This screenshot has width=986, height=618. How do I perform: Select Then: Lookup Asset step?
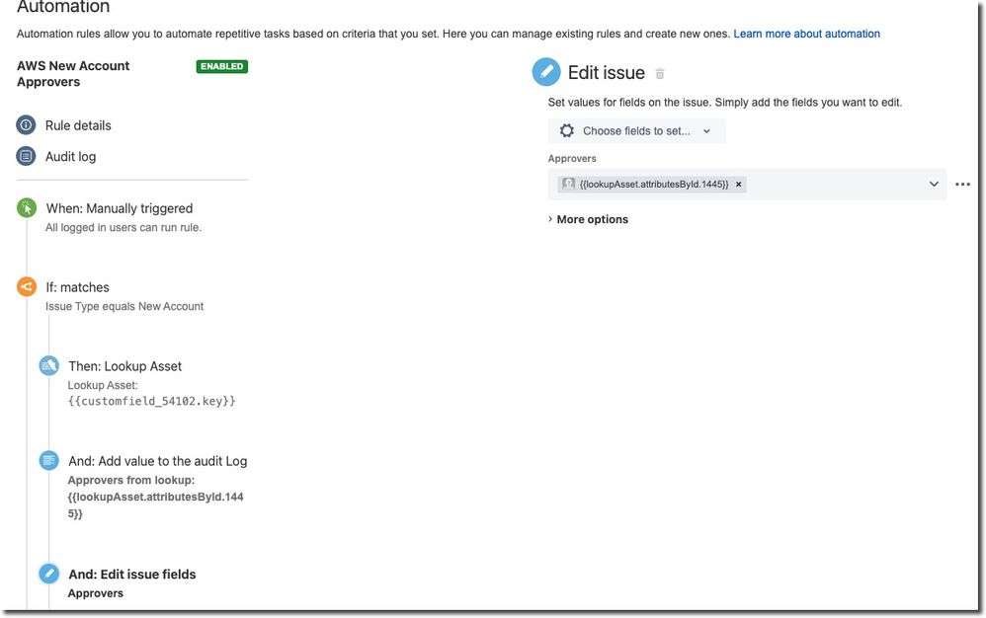(x=125, y=366)
